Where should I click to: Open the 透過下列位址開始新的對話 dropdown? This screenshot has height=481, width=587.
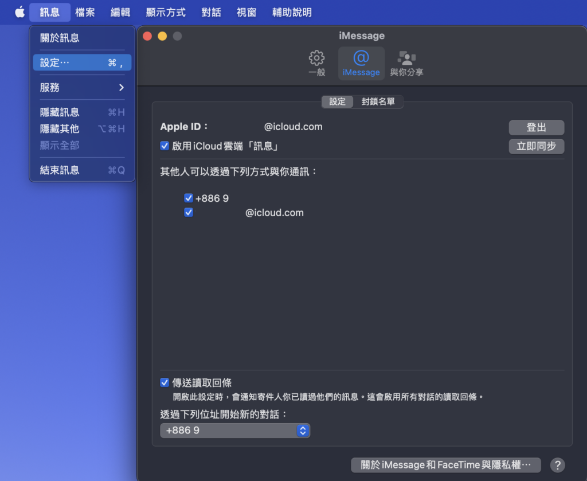point(235,431)
